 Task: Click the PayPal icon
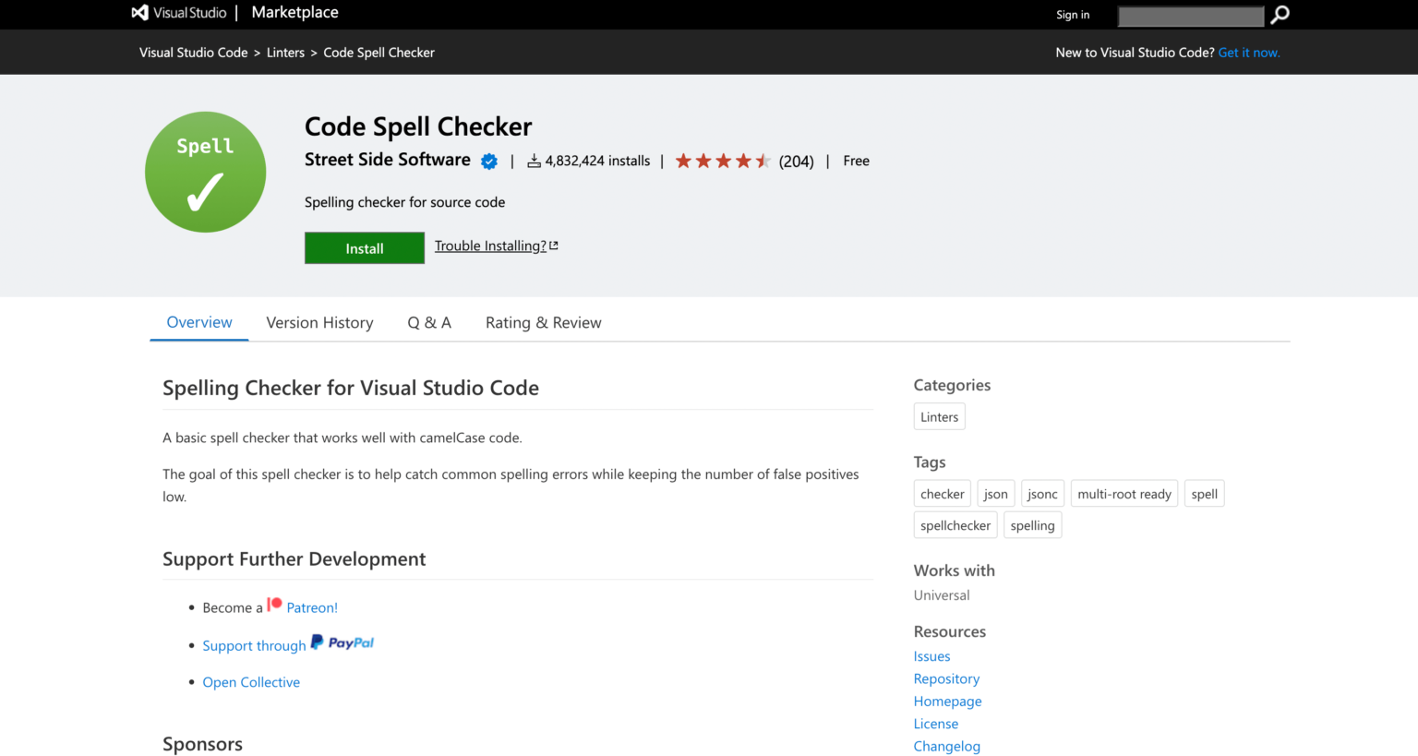[342, 642]
